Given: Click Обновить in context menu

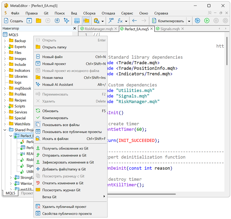Looking at the screenshot, I should point(70,111).
